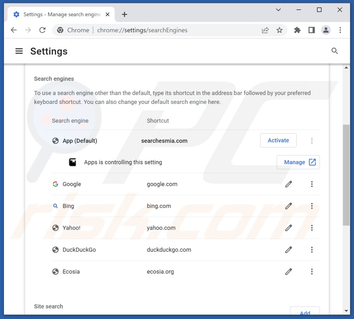Viewport: 354px width, 319px height.
Task: Edit the DuckDuckGo search engine entry
Action: coord(289,250)
